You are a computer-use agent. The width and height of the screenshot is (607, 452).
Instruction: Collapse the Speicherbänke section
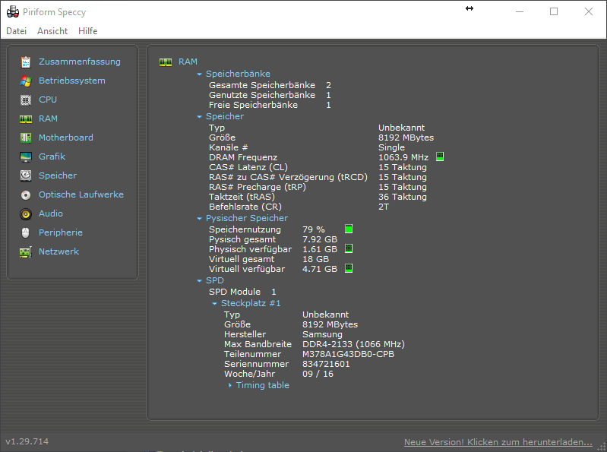pyautogui.click(x=199, y=74)
